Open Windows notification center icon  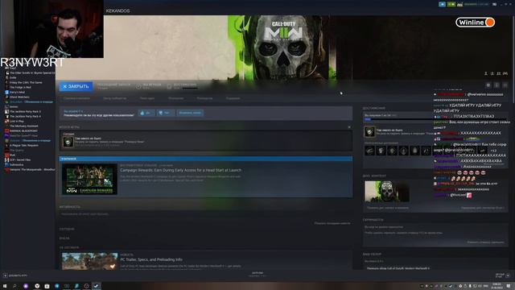click(509, 286)
